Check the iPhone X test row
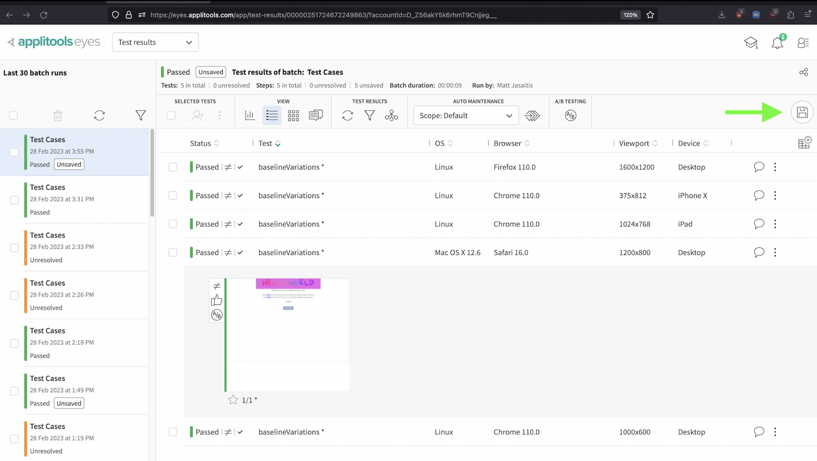The height and width of the screenshot is (461, 817). click(173, 196)
